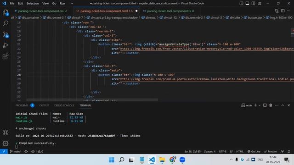Viewport: 294px width, 165px height.
Task: Open editor more actions ellipsis
Action: [289, 11]
